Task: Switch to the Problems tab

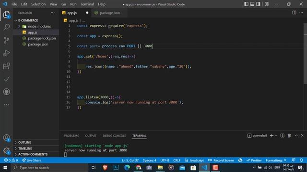Action: pos(71,136)
